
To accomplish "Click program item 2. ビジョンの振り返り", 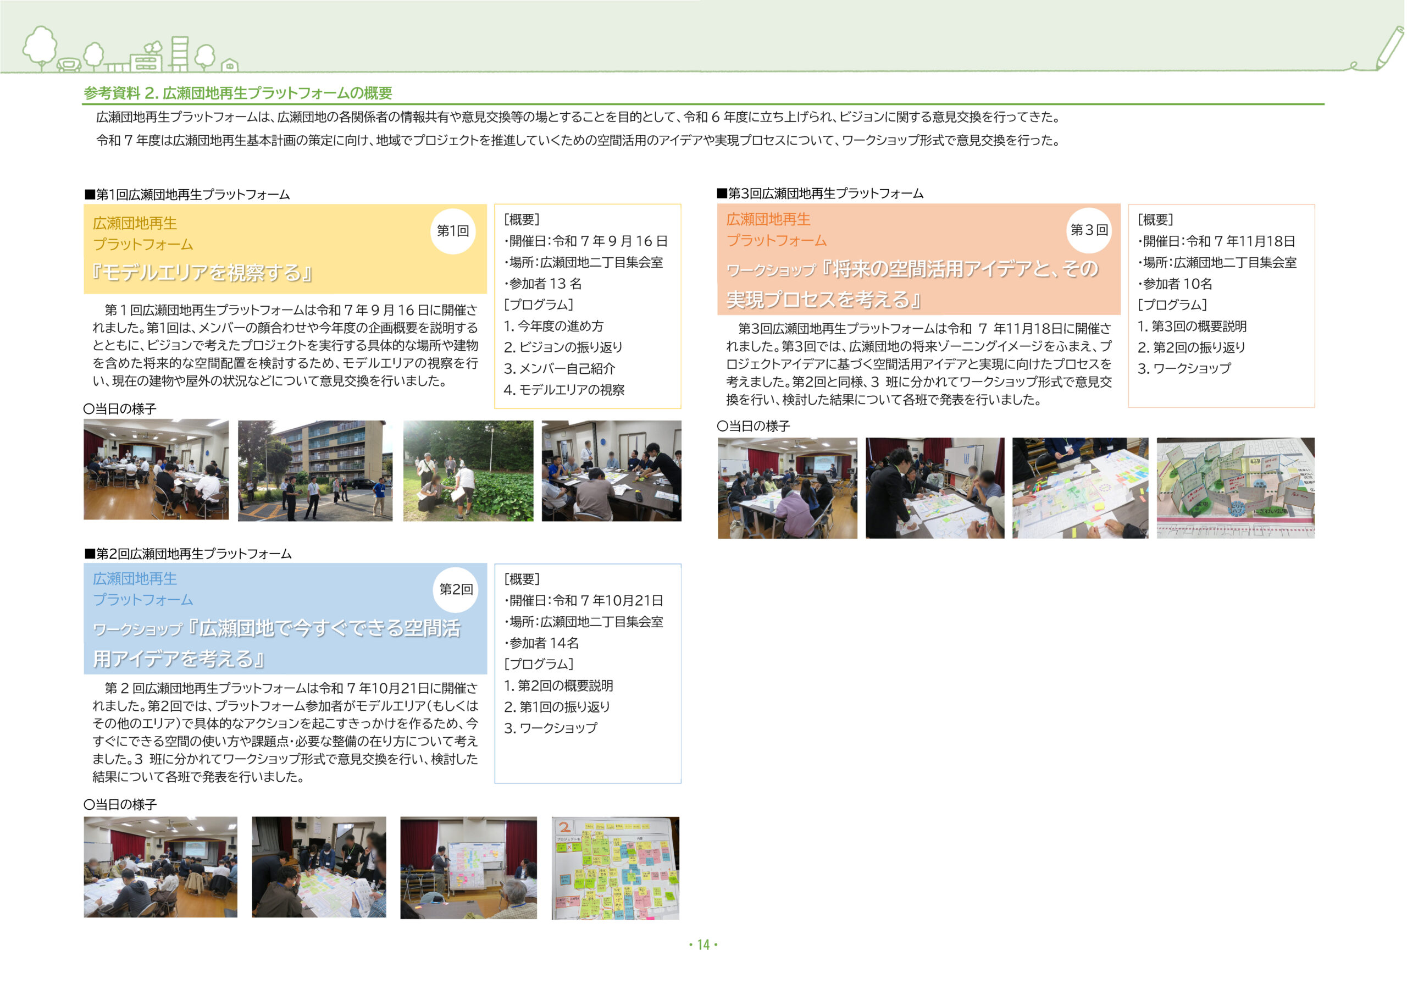I will tap(564, 347).
